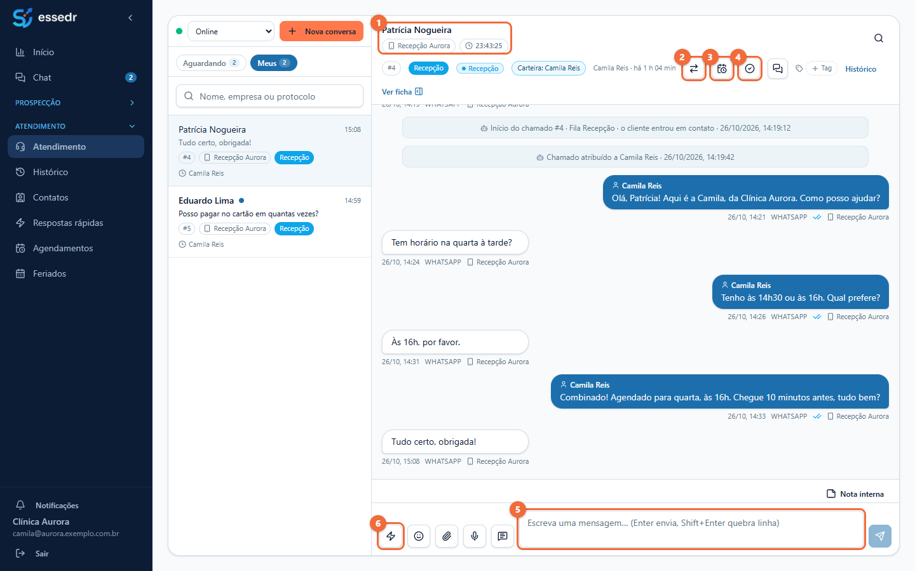The width and height of the screenshot is (915, 571).
Task: Open Respostas rápidas in the sidebar
Action: 76,223
